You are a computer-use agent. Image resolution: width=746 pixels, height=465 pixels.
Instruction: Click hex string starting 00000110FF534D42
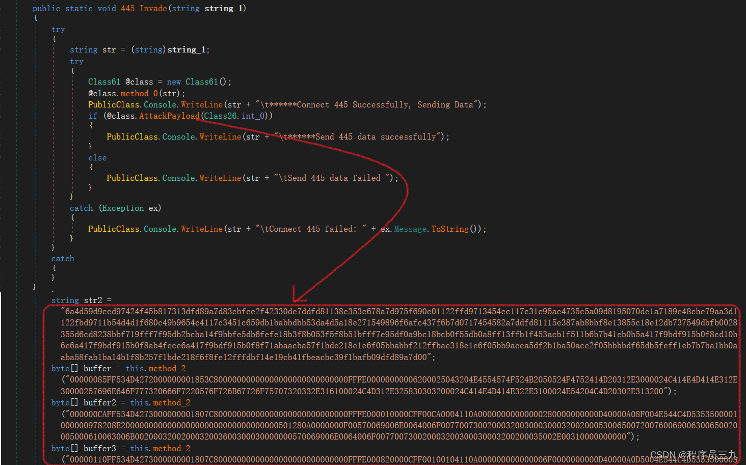(x=401, y=460)
